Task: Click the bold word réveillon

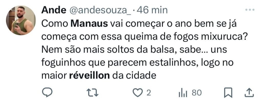Action: click(x=89, y=76)
